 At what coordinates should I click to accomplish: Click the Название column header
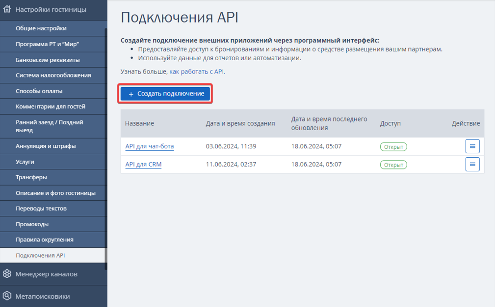[139, 123]
